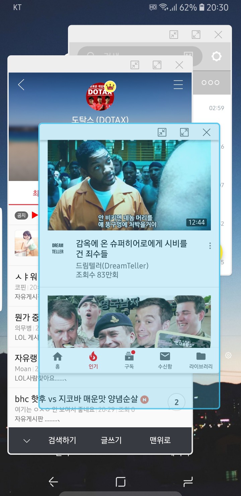Tap the battery indicator in status bar
The height and width of the screenshot is (496, 241).
[202, 7]
